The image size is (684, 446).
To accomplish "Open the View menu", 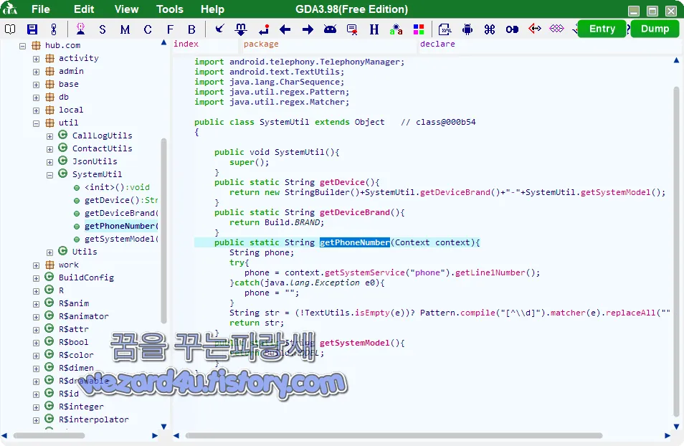I will 126,9.
